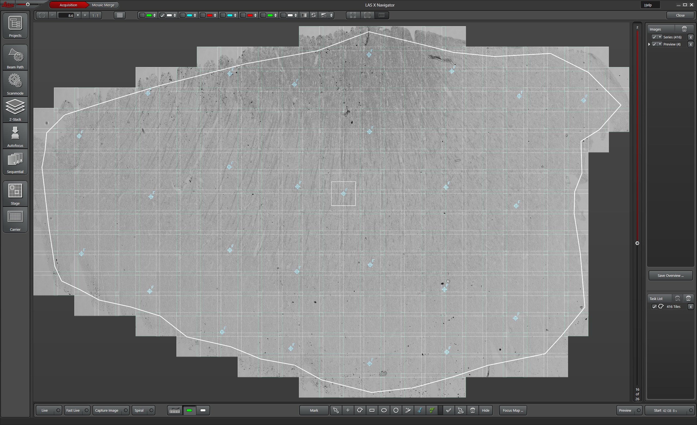This screenshot has height=425, width=697.
Task: Zoom out with the minus button
Action: [52, 15]
